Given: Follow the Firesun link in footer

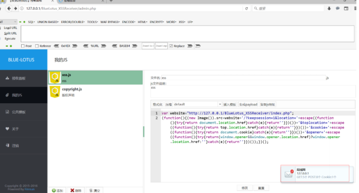Looking at the screenshot, I should tap(30, 189).
